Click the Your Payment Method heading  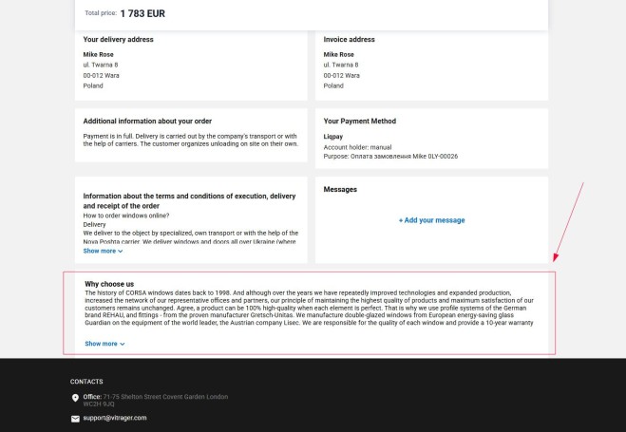pyautogui.click(x=359, y=122)
